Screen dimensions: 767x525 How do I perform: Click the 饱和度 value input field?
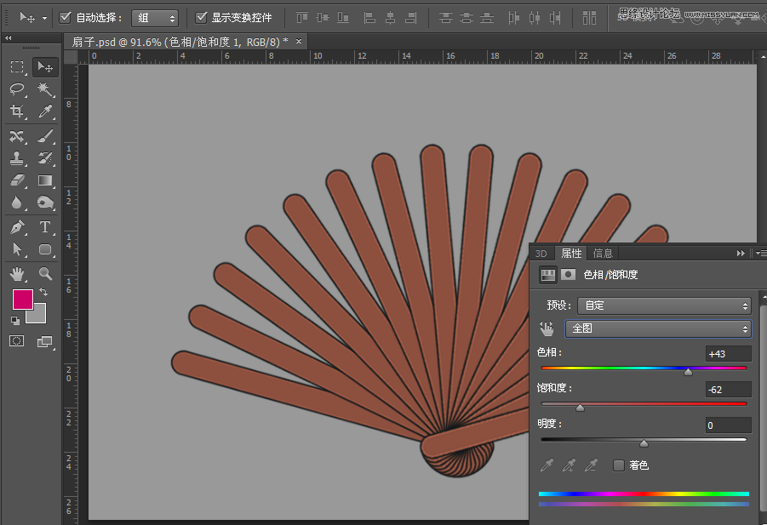click(x=728, y=390)
